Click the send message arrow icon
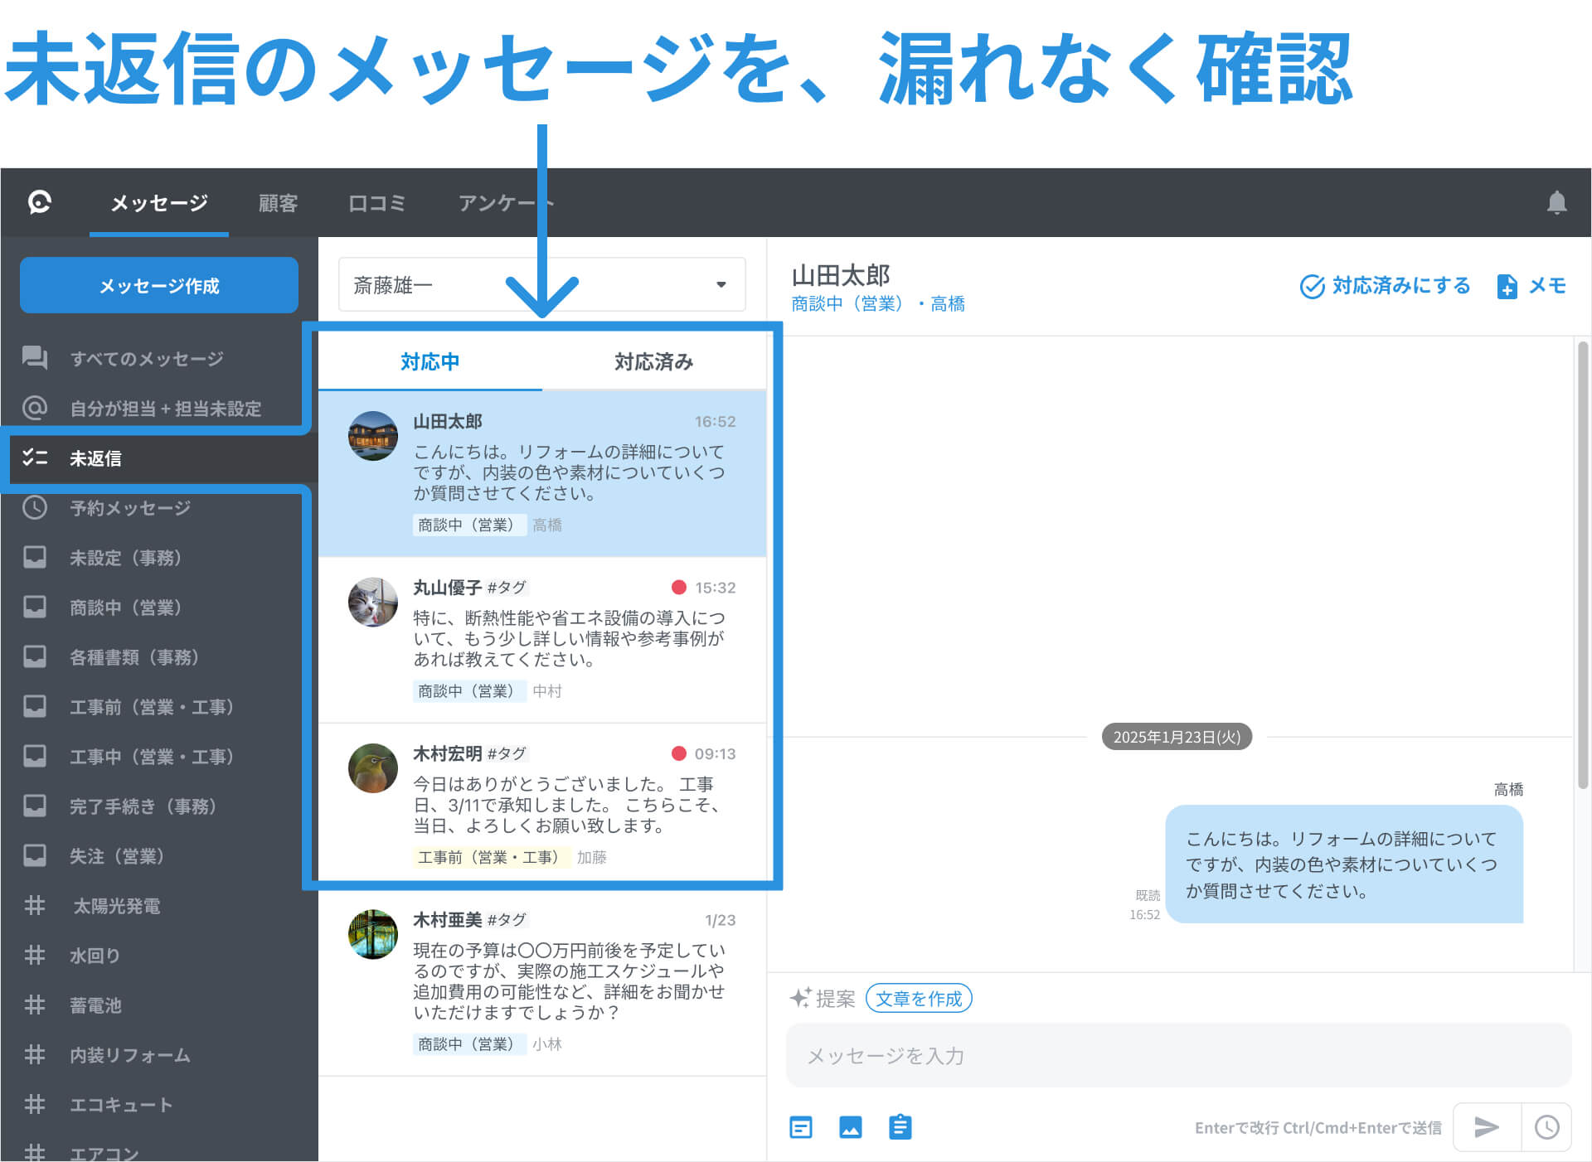 [x=1487, y=1126]
